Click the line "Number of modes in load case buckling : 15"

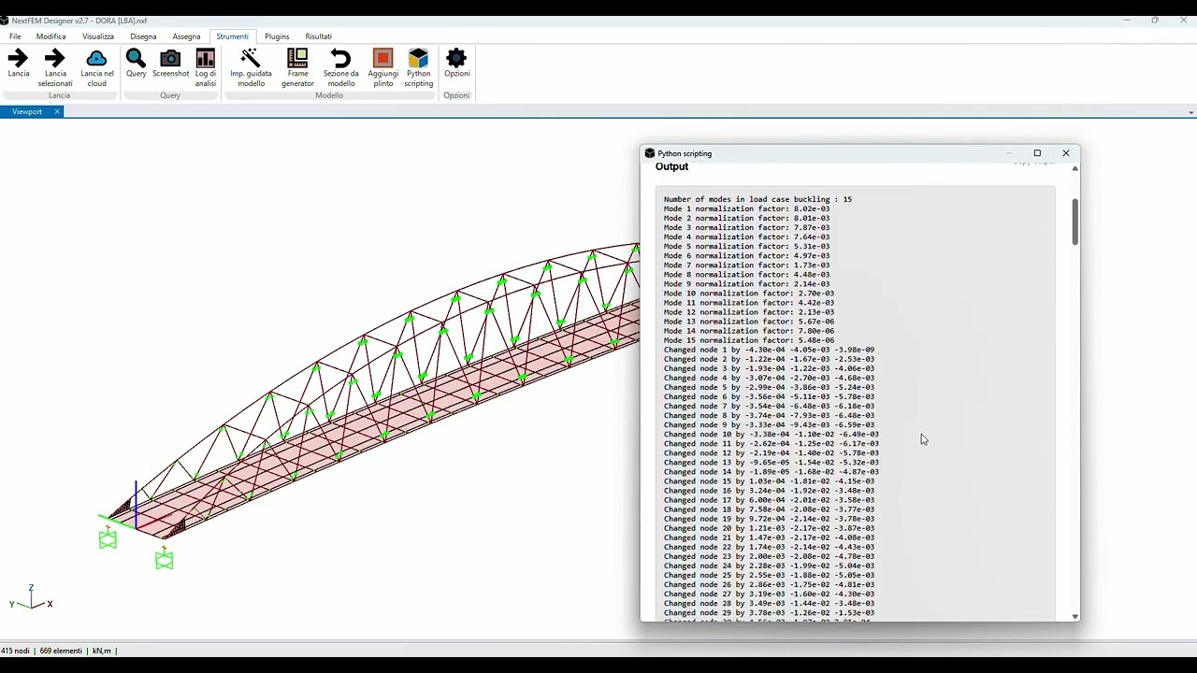click(757, 199)
